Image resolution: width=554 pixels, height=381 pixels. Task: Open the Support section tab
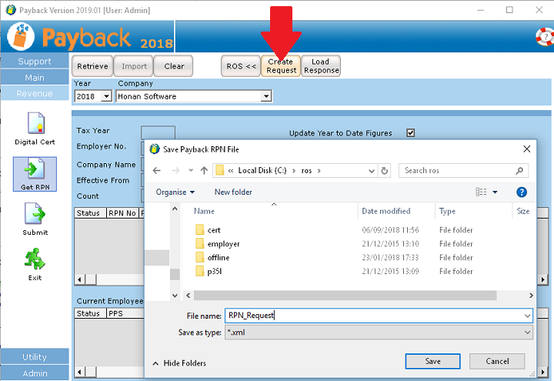click(35, 62)
